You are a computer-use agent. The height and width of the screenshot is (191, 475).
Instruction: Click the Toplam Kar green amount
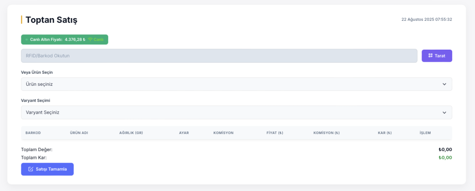coord(445,158)
